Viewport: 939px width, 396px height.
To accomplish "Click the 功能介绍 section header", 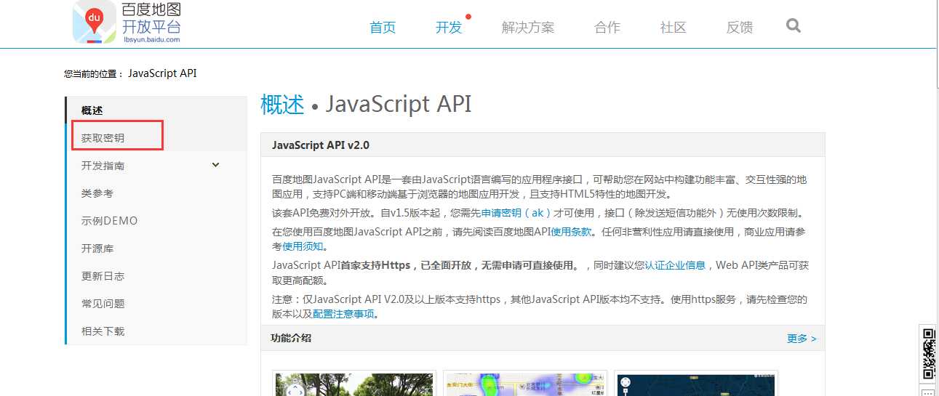I will point(291,338).
